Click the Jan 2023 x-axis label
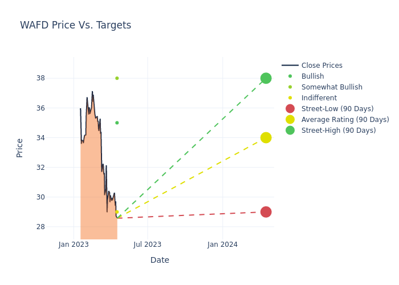The height and width of the screenshot is (285, 399). click(x=74, y=245)
